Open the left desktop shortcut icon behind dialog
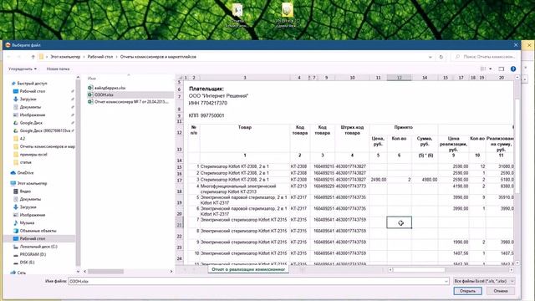Screen dimensions: 535x301 click(237, 10)
